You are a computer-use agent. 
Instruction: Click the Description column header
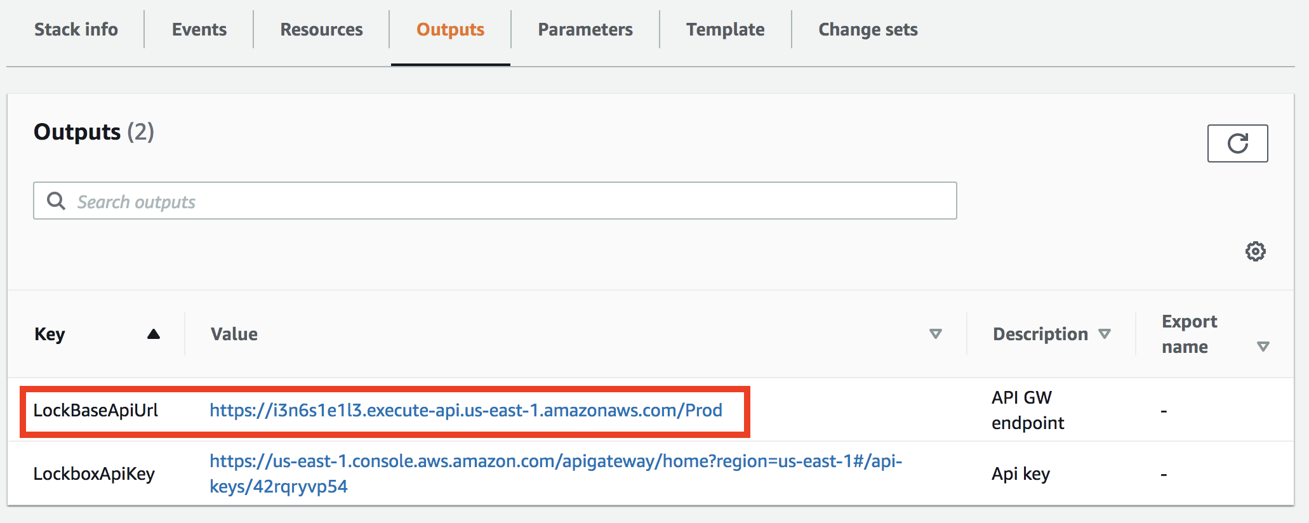click(1040, 334)
